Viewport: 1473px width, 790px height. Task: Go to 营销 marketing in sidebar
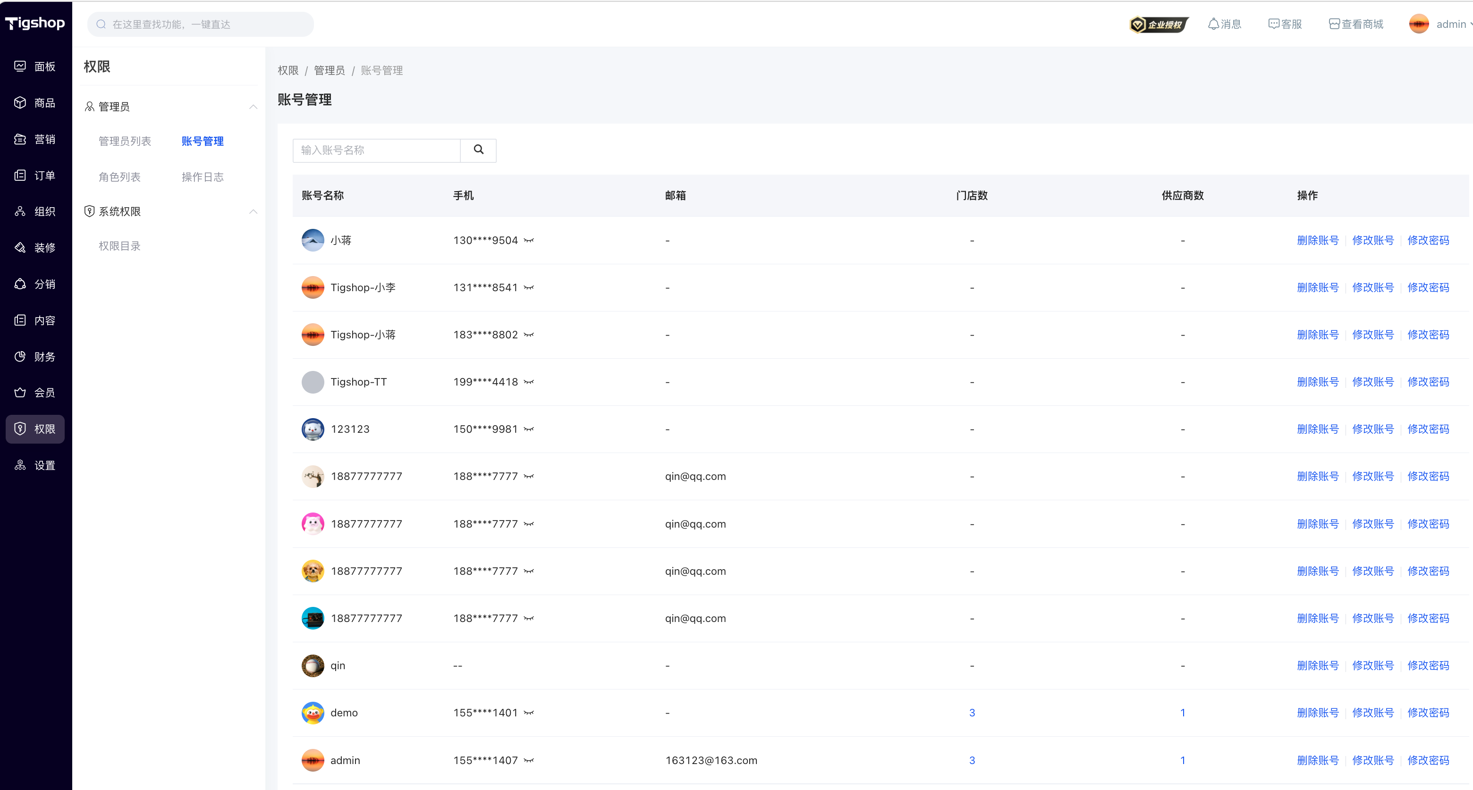[x=21, y=139]
